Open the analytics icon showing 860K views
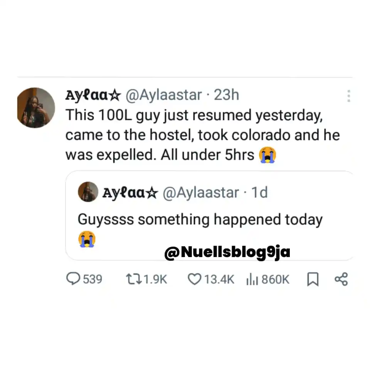The height and width of the screenshot is (370, 370). pos(253,279)
